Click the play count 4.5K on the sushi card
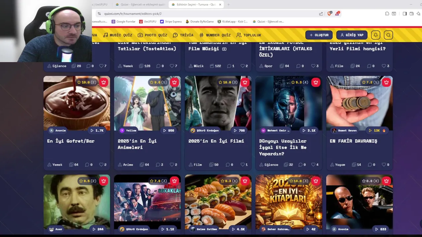 pyautogui.click(x=238, y=229)
